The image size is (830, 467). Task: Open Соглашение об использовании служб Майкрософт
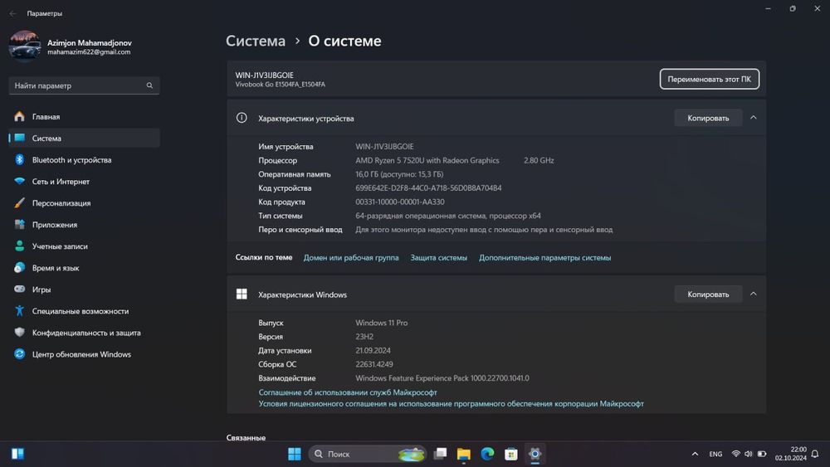click(348, 392)
